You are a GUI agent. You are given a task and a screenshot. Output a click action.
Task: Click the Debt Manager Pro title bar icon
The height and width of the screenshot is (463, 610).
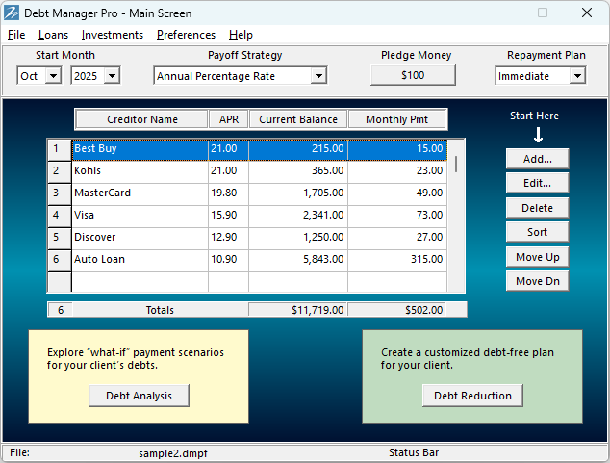pos(11,13)
